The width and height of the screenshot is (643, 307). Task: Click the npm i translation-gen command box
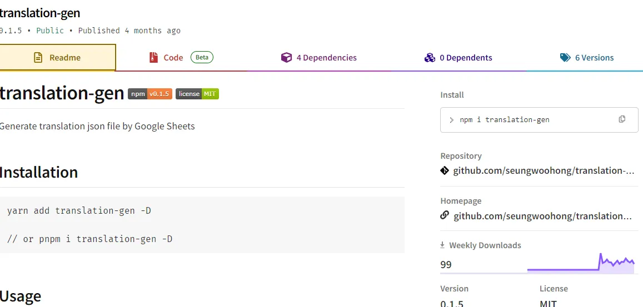[539, 120]
